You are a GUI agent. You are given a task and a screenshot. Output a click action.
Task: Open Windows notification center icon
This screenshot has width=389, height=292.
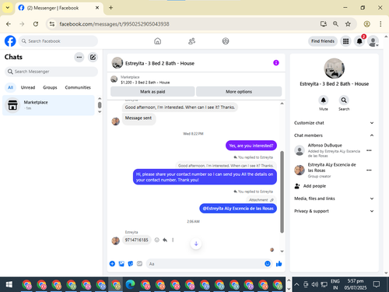(377, 284)
